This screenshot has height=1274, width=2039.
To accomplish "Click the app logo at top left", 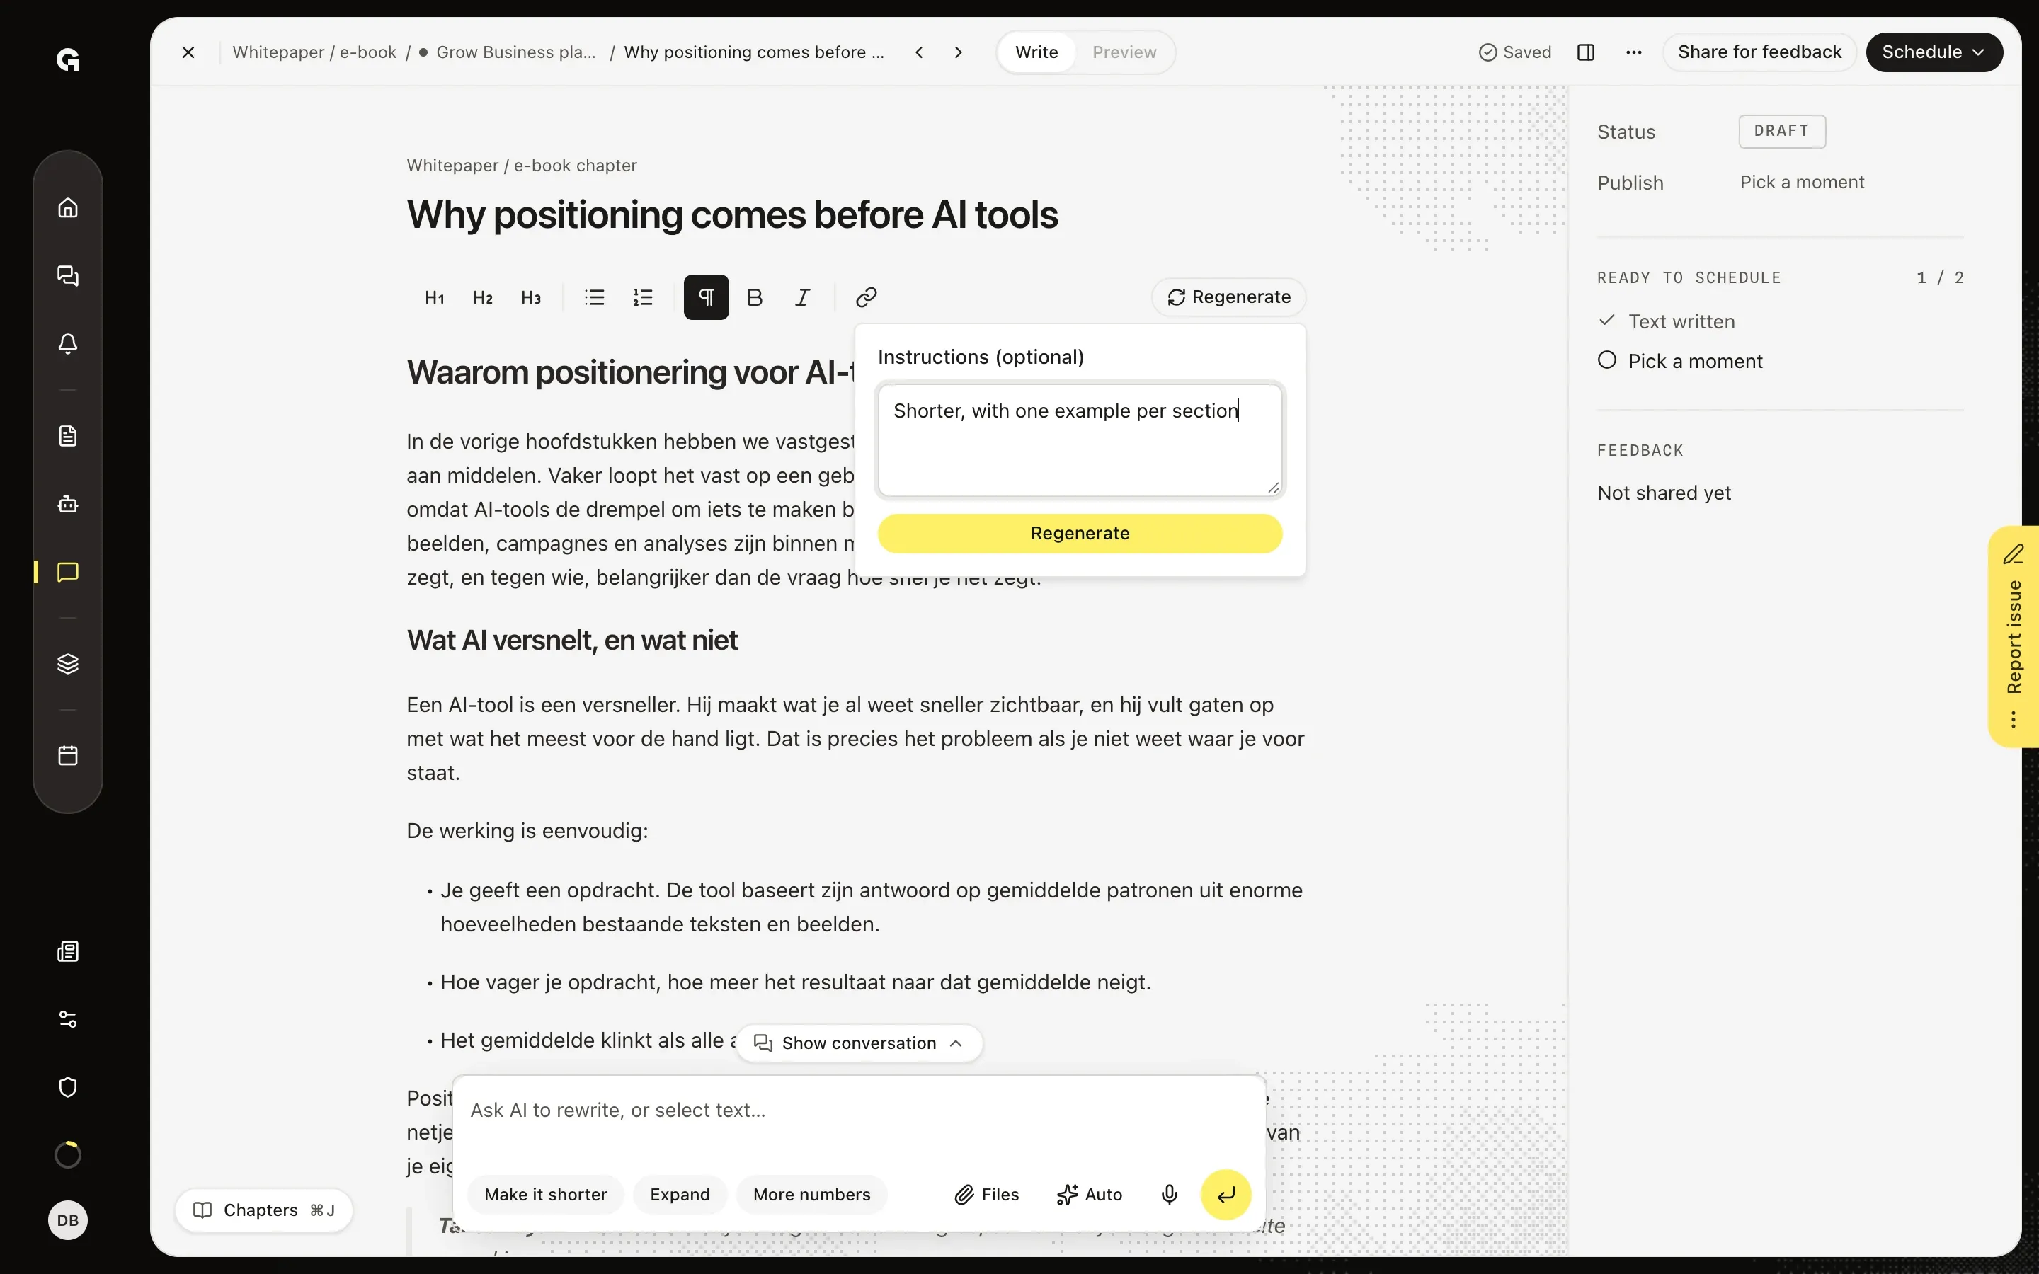I will pos(67,60).
